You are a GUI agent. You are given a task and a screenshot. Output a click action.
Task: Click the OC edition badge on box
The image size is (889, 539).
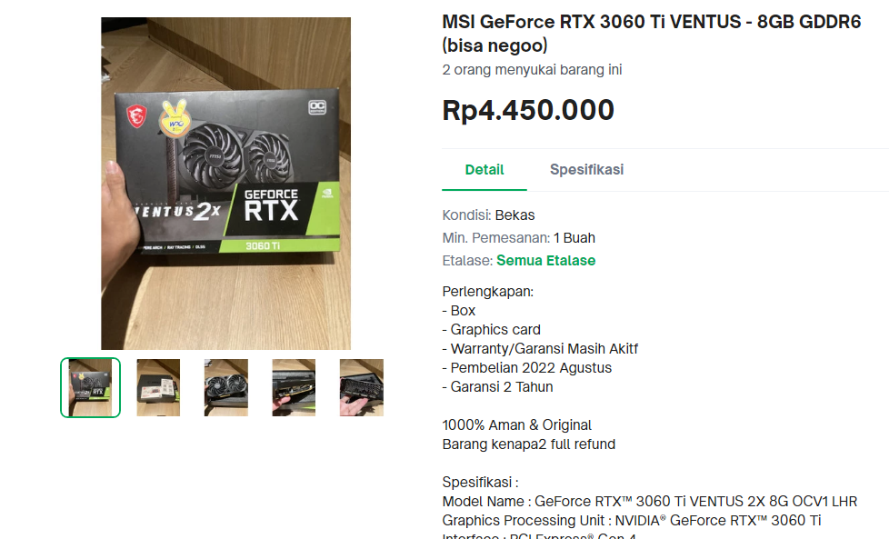(x=317, y=107)
